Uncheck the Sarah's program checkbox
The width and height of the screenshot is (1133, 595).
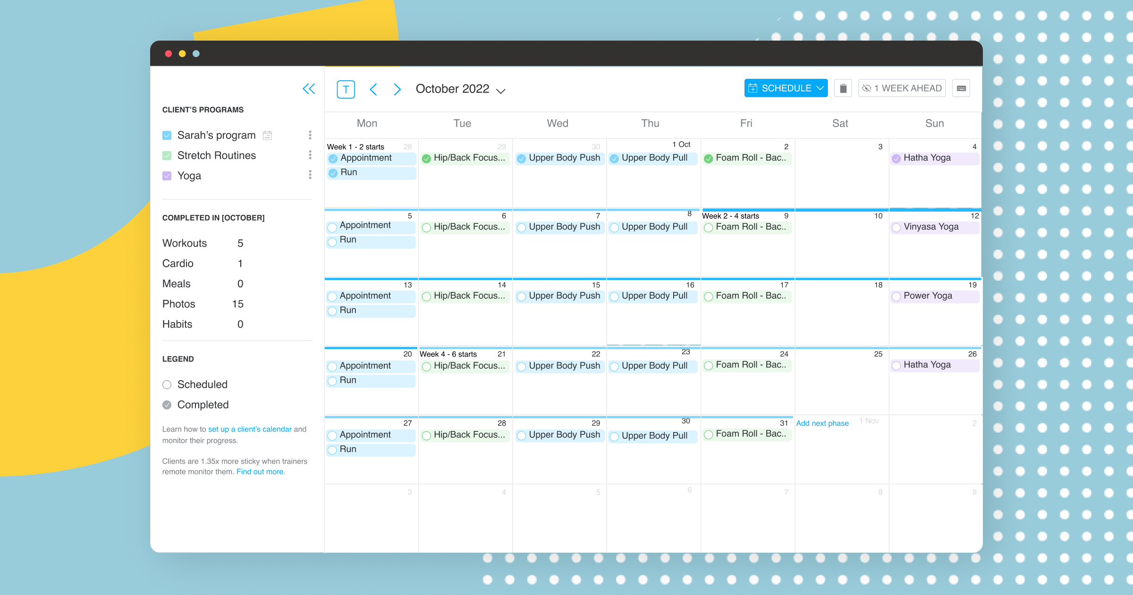[167, 135]
